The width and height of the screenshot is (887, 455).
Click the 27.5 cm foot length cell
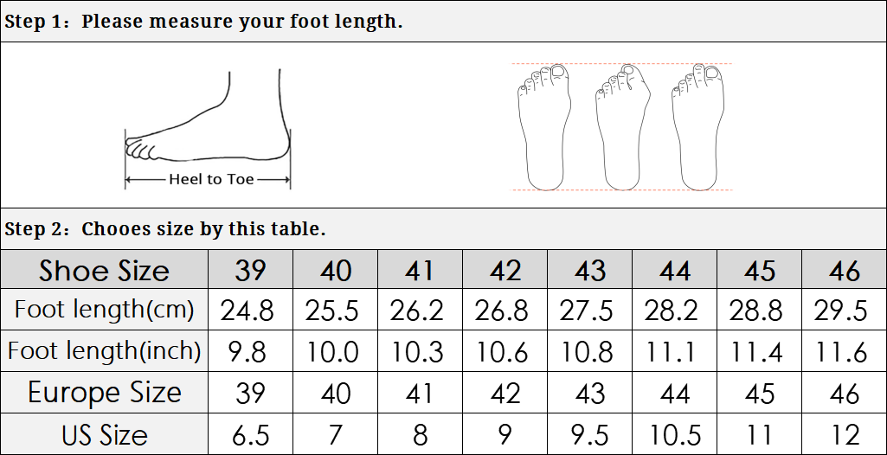[589, 309]
